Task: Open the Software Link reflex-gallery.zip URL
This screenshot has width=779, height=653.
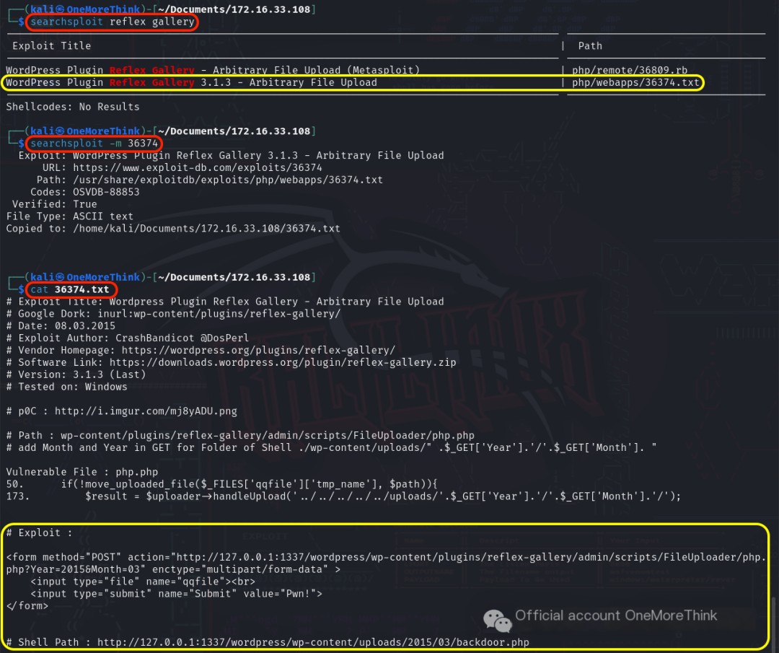Action: coord(283,362)
